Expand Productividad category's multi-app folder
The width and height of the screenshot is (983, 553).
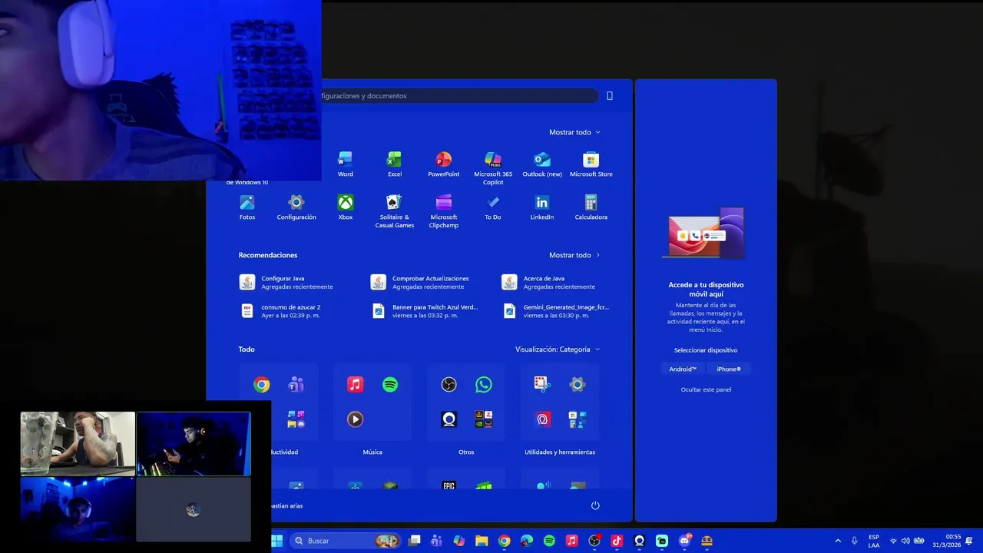tap(296, 419)
